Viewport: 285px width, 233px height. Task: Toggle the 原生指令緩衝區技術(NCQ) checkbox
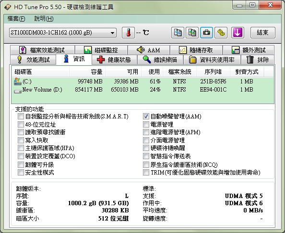tap(146, 165)
